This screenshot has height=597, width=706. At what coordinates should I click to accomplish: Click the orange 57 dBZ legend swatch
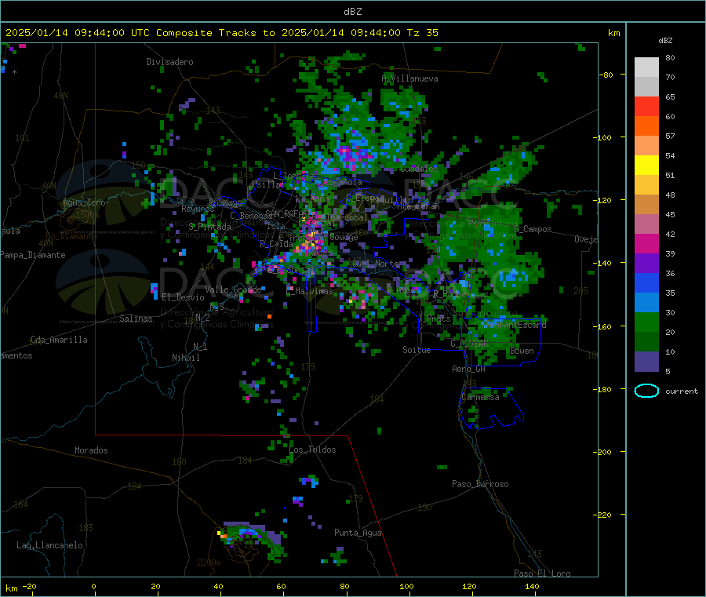646,126
